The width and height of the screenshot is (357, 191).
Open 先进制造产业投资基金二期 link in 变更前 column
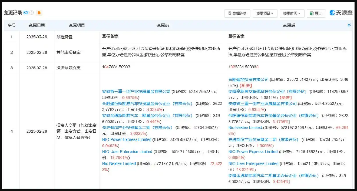point(138,128)
